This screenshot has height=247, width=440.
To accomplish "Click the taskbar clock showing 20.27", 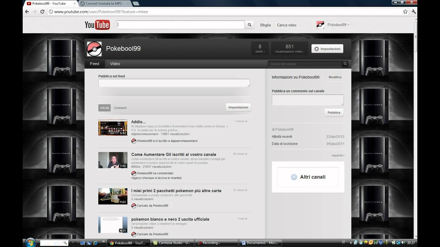I will click(411, 243).
